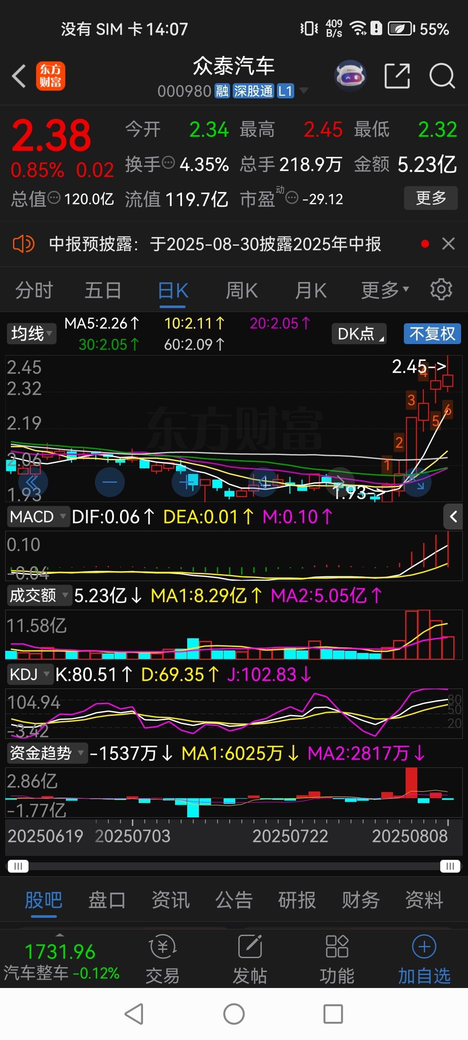Screen dimensions: 468x1040
Task: Open the 盘口 tab
Action: (107, 900)
